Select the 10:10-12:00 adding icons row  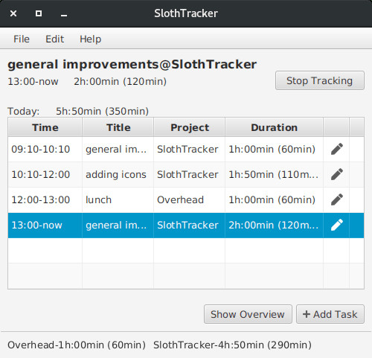click(x=186, y=174)
